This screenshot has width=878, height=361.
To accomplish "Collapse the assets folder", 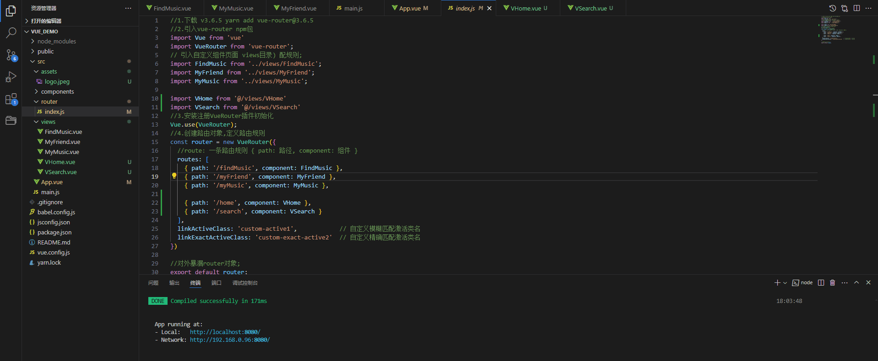I will coord(81,71).
